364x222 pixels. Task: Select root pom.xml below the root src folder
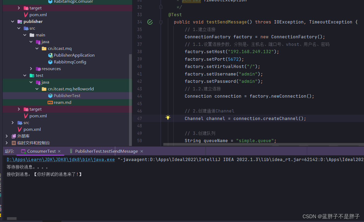coord(32,129)
